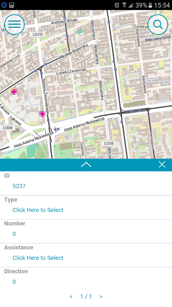This screenshot has width=172, height=307.
Task: Edit the Number field value 0
Action: coord(14,234)
